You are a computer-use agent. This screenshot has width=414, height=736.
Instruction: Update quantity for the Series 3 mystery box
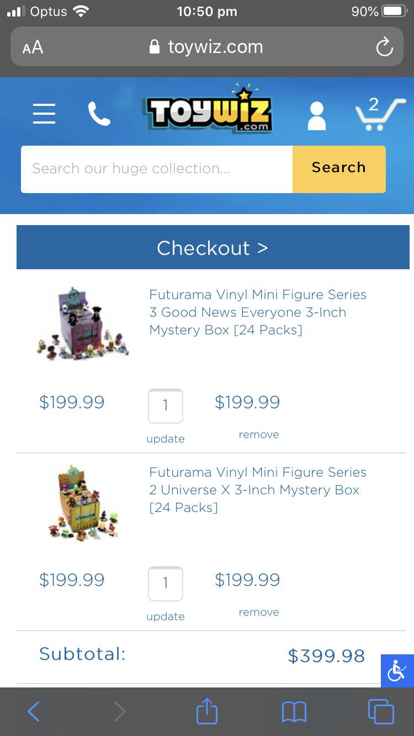pyautogui.click(x=166, y=439)
